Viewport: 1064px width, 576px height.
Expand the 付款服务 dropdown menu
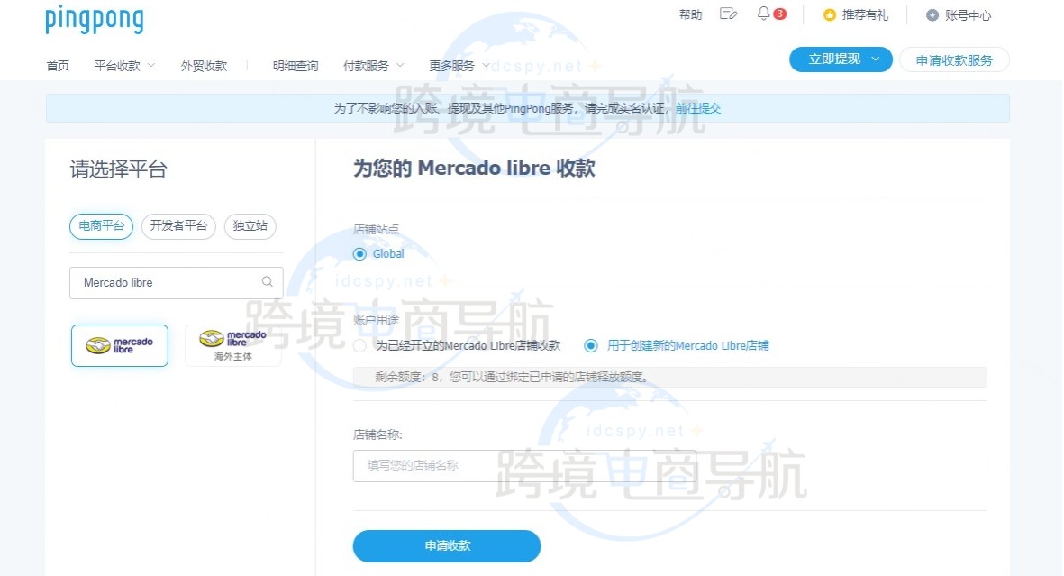click(x=373, y=66)
